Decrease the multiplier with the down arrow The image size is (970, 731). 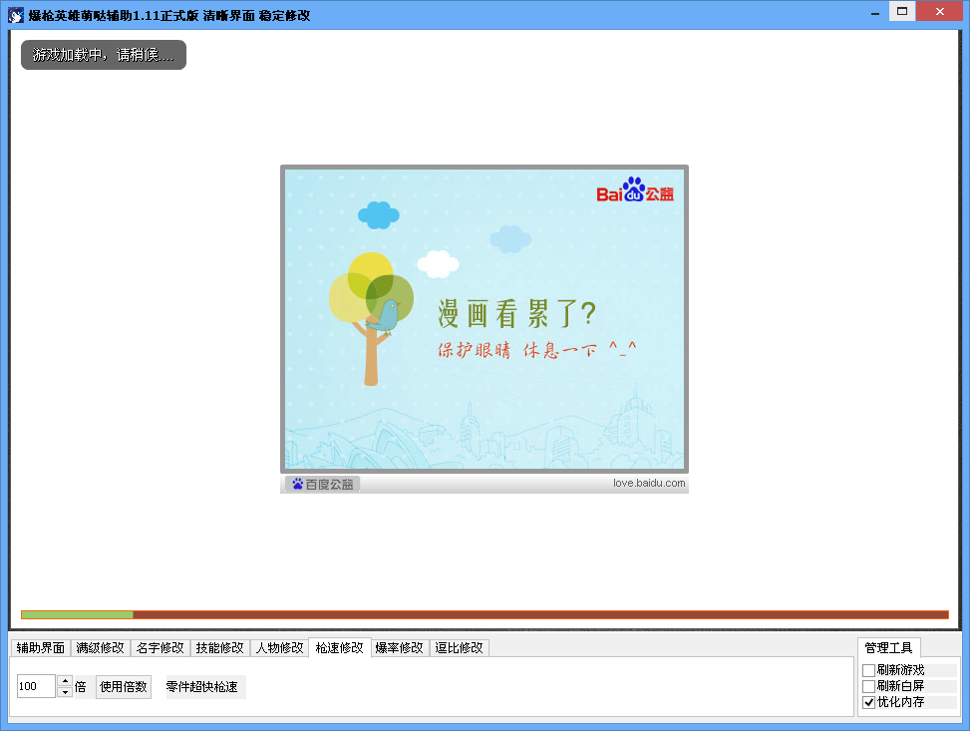click(x=65, y=692)
